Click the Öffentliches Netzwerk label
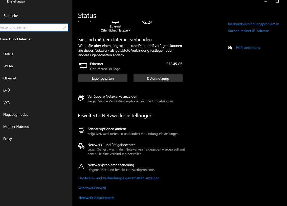The image size is (287, 206). click(116, 31)
